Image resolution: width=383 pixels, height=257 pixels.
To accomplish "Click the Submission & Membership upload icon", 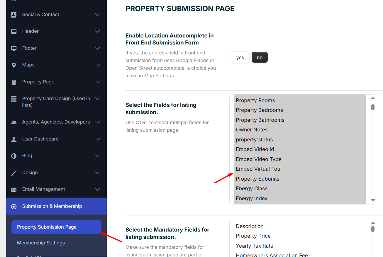I will tap(13, 206).
